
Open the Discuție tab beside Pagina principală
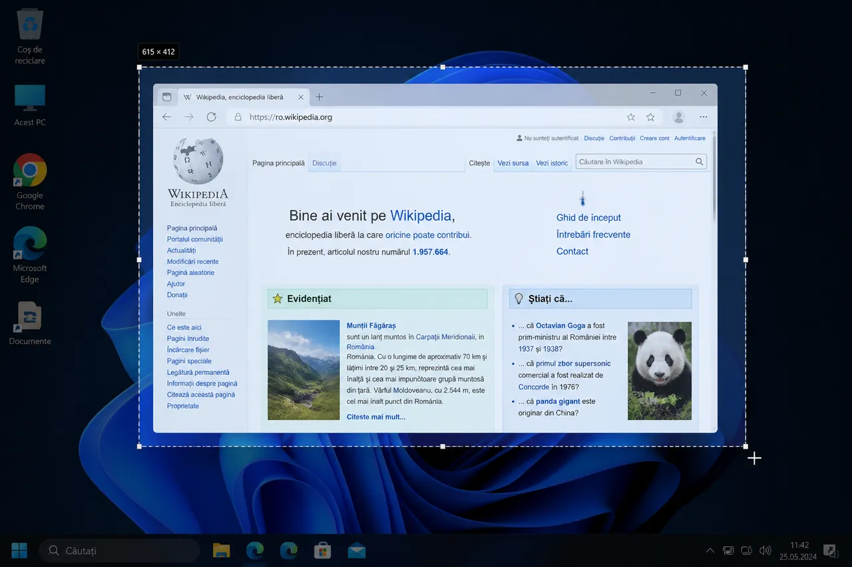tap(325, 163)
